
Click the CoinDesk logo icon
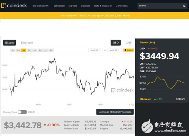point(3,6)
